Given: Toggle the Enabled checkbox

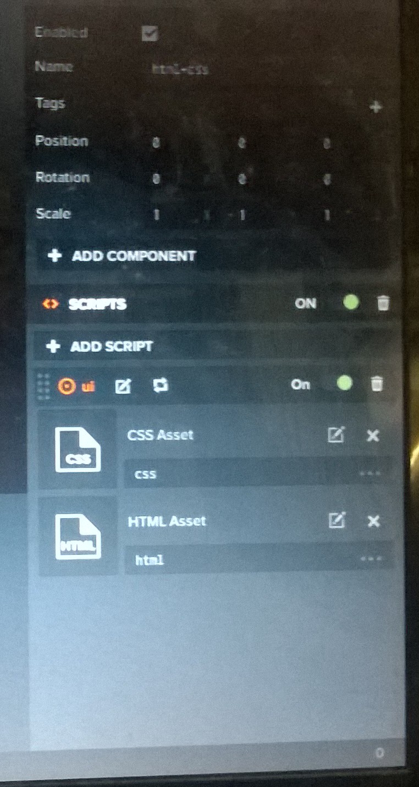Looking at the screenshot, I should [150, 34].
